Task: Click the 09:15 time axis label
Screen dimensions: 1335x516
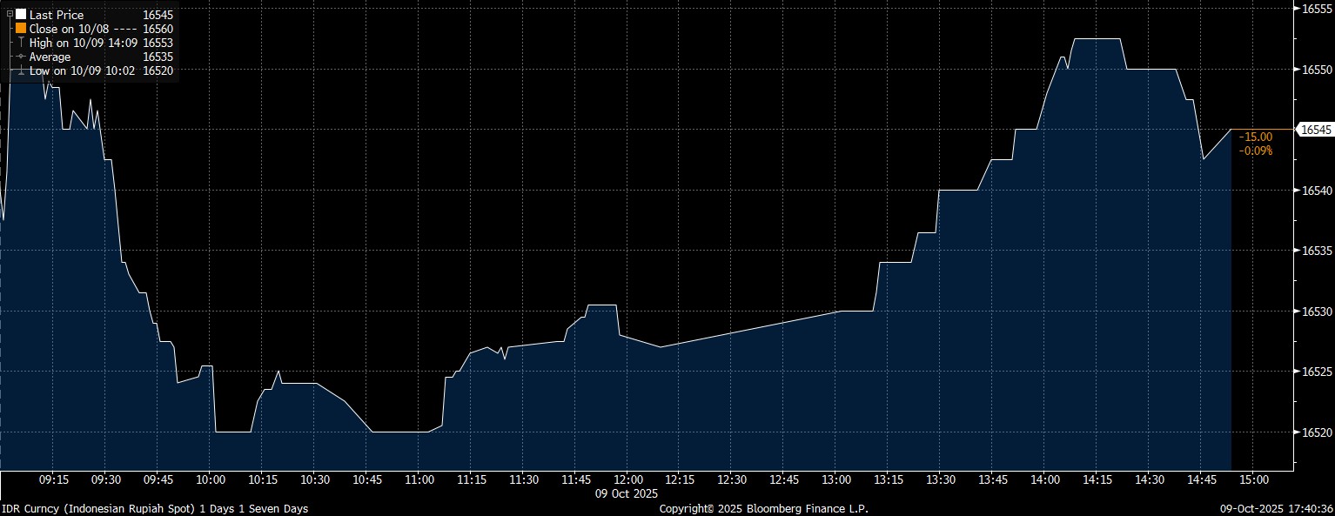Action: [54, 479]
